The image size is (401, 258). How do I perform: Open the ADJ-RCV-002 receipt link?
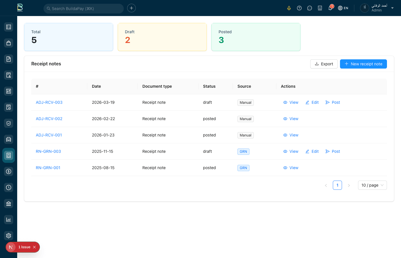49,119
